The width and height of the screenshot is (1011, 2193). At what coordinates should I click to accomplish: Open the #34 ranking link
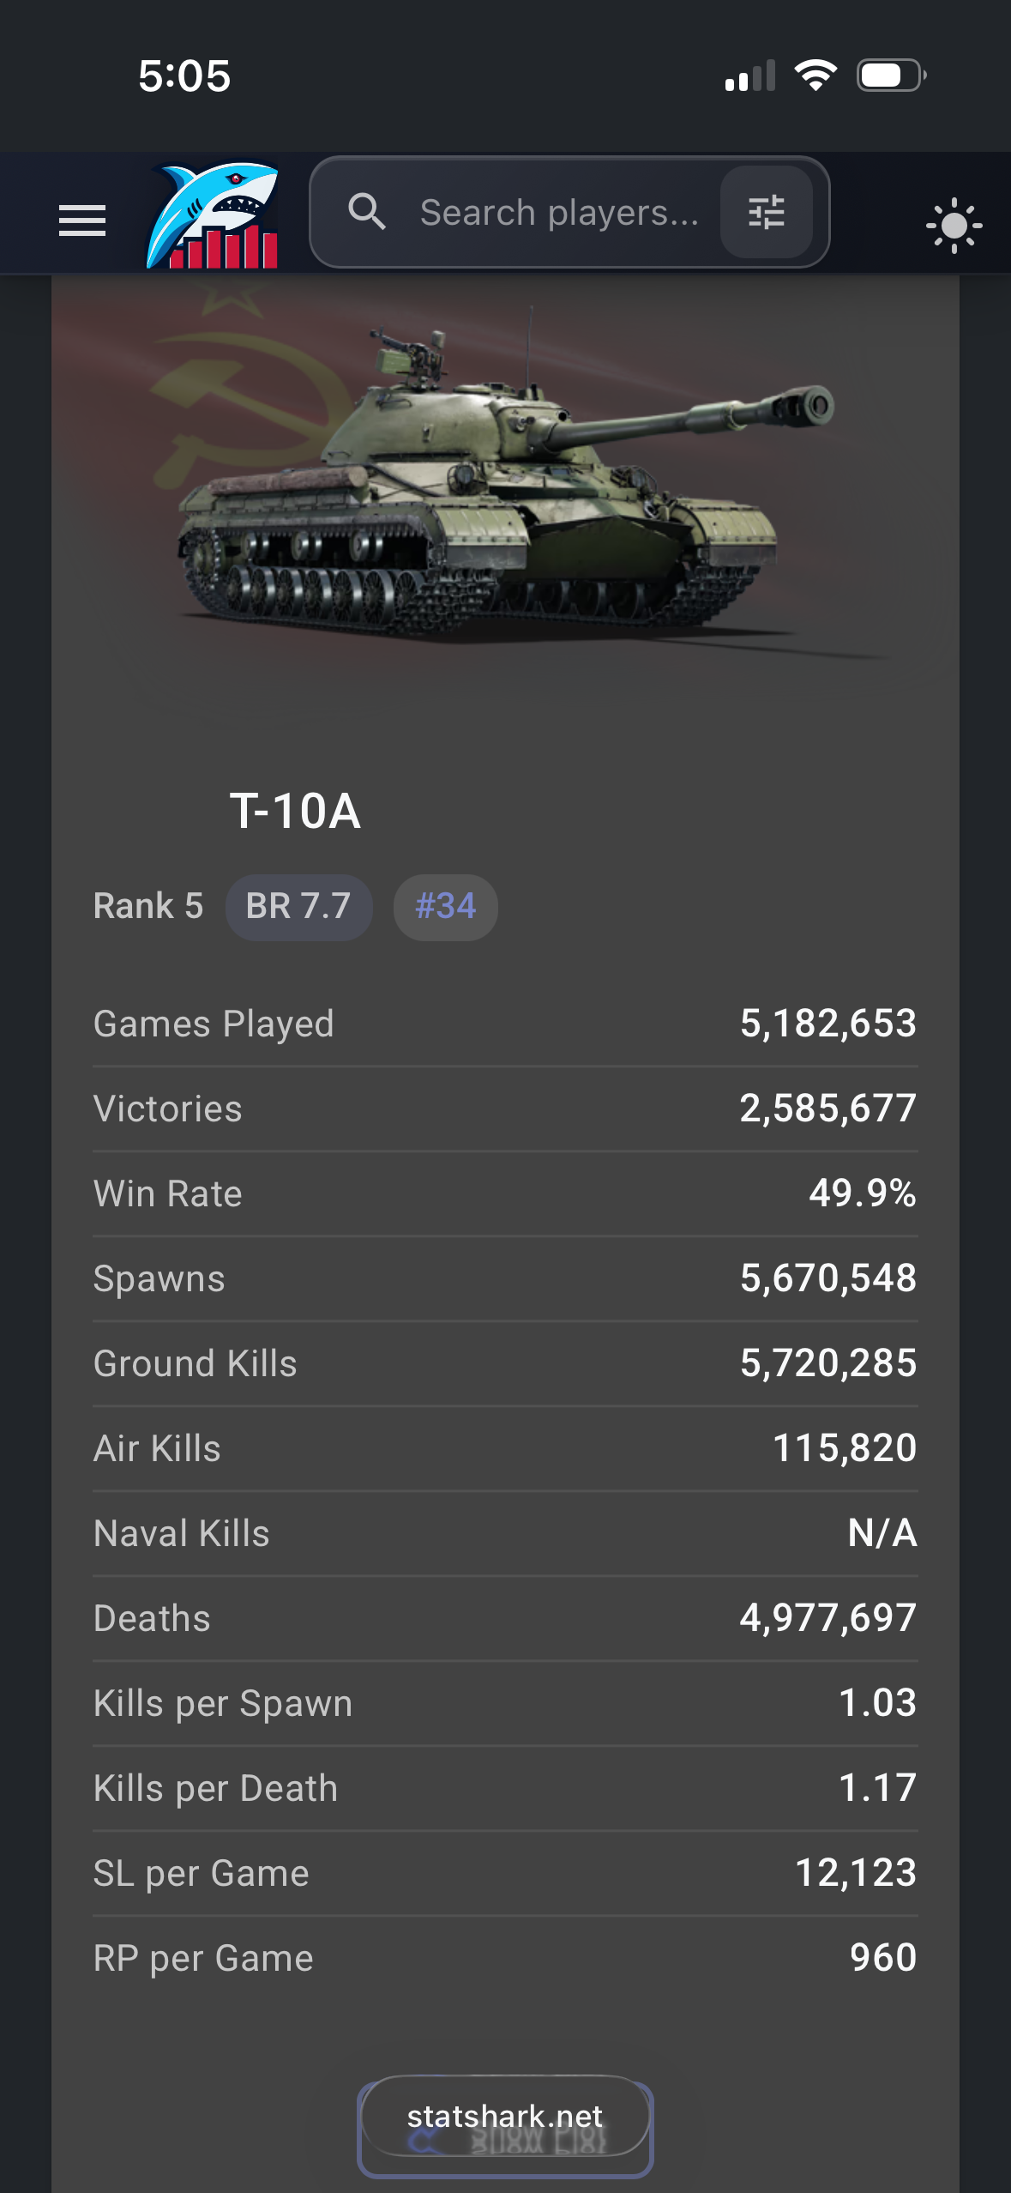pyautogui.click(x=445, y=907)
